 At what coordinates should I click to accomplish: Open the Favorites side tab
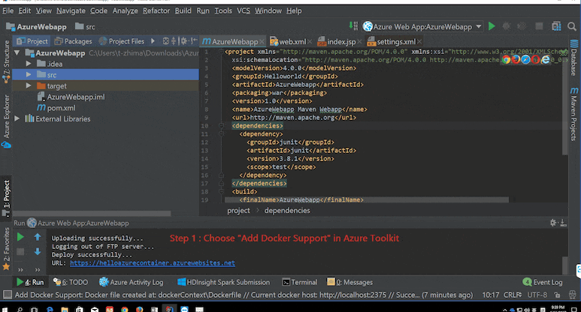point(6,249)
